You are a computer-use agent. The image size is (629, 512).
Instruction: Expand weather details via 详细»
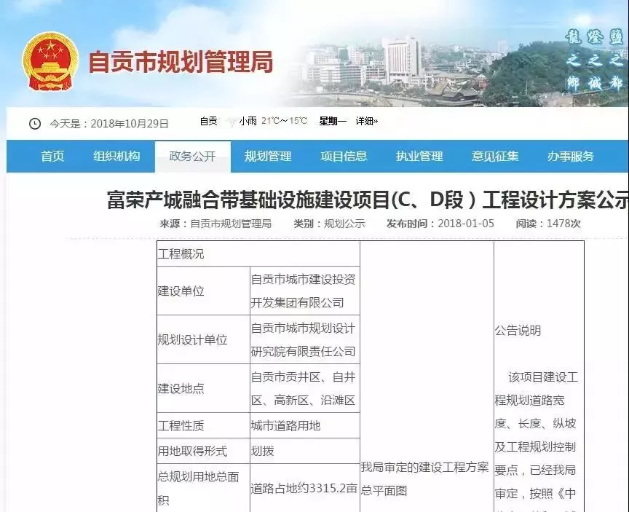tap(367, 122)
